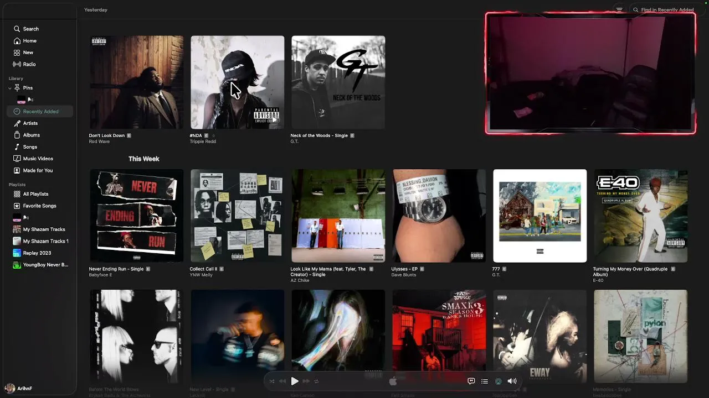Favorite the #NDA album star
Screen dimensions: 709x398
point(214,135)
